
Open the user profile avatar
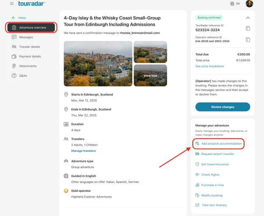tap(249, 3)
